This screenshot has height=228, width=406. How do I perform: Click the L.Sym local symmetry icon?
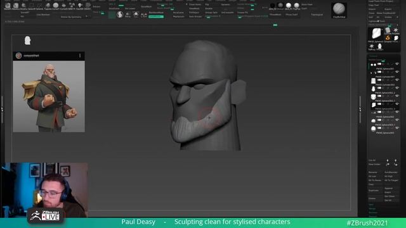[x=144, y=15]
